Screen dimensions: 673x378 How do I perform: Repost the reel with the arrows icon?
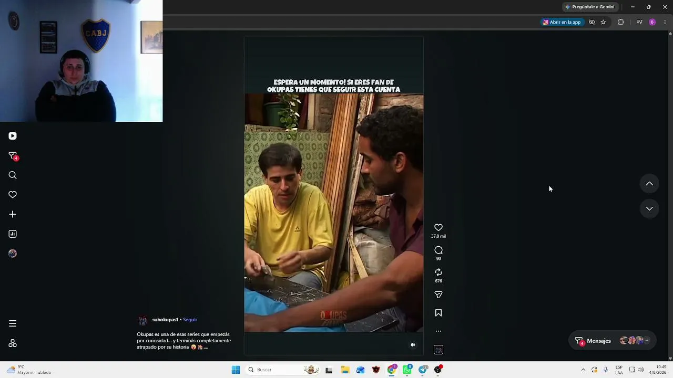(439, 272)
